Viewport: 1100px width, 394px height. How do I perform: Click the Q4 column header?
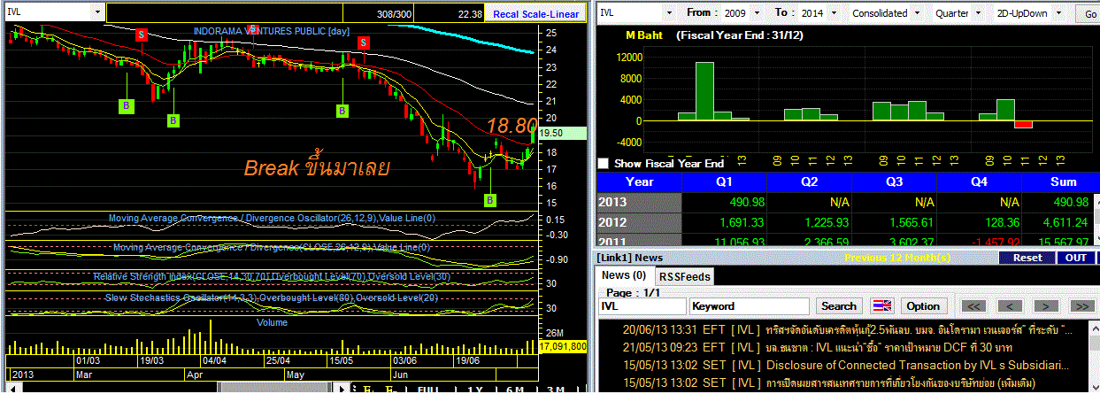(x=980, y=182)
